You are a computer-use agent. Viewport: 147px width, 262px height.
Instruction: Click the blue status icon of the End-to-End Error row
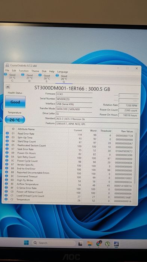[7, 168]
